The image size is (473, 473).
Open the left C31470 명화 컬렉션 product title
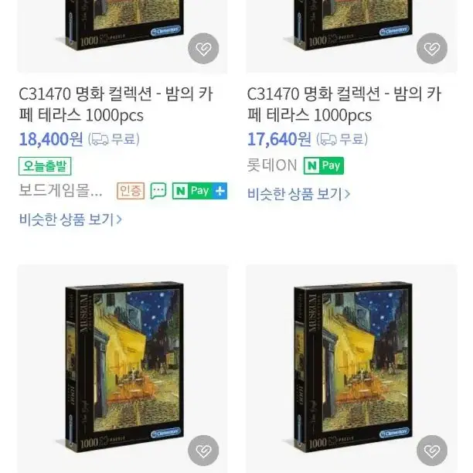click(116, 104)
